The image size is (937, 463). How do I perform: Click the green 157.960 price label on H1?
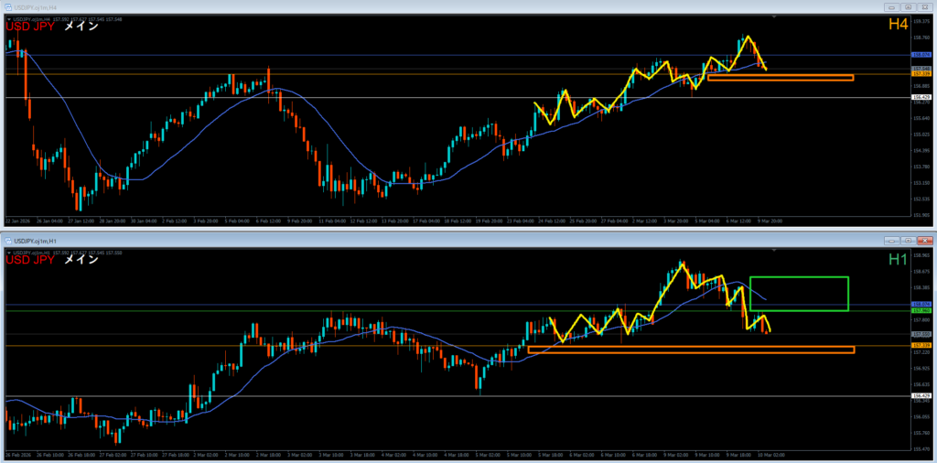(921, 311)
